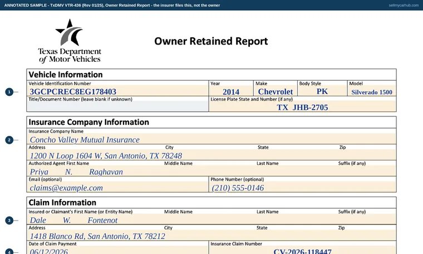This screenshot has height=254, width=423.
Task: Click the Body Style field showing PK
Action: [x=322, y=91]
